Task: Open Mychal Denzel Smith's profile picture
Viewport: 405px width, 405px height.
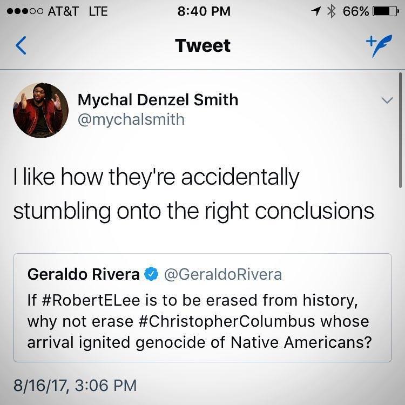Action: point(40,110)
